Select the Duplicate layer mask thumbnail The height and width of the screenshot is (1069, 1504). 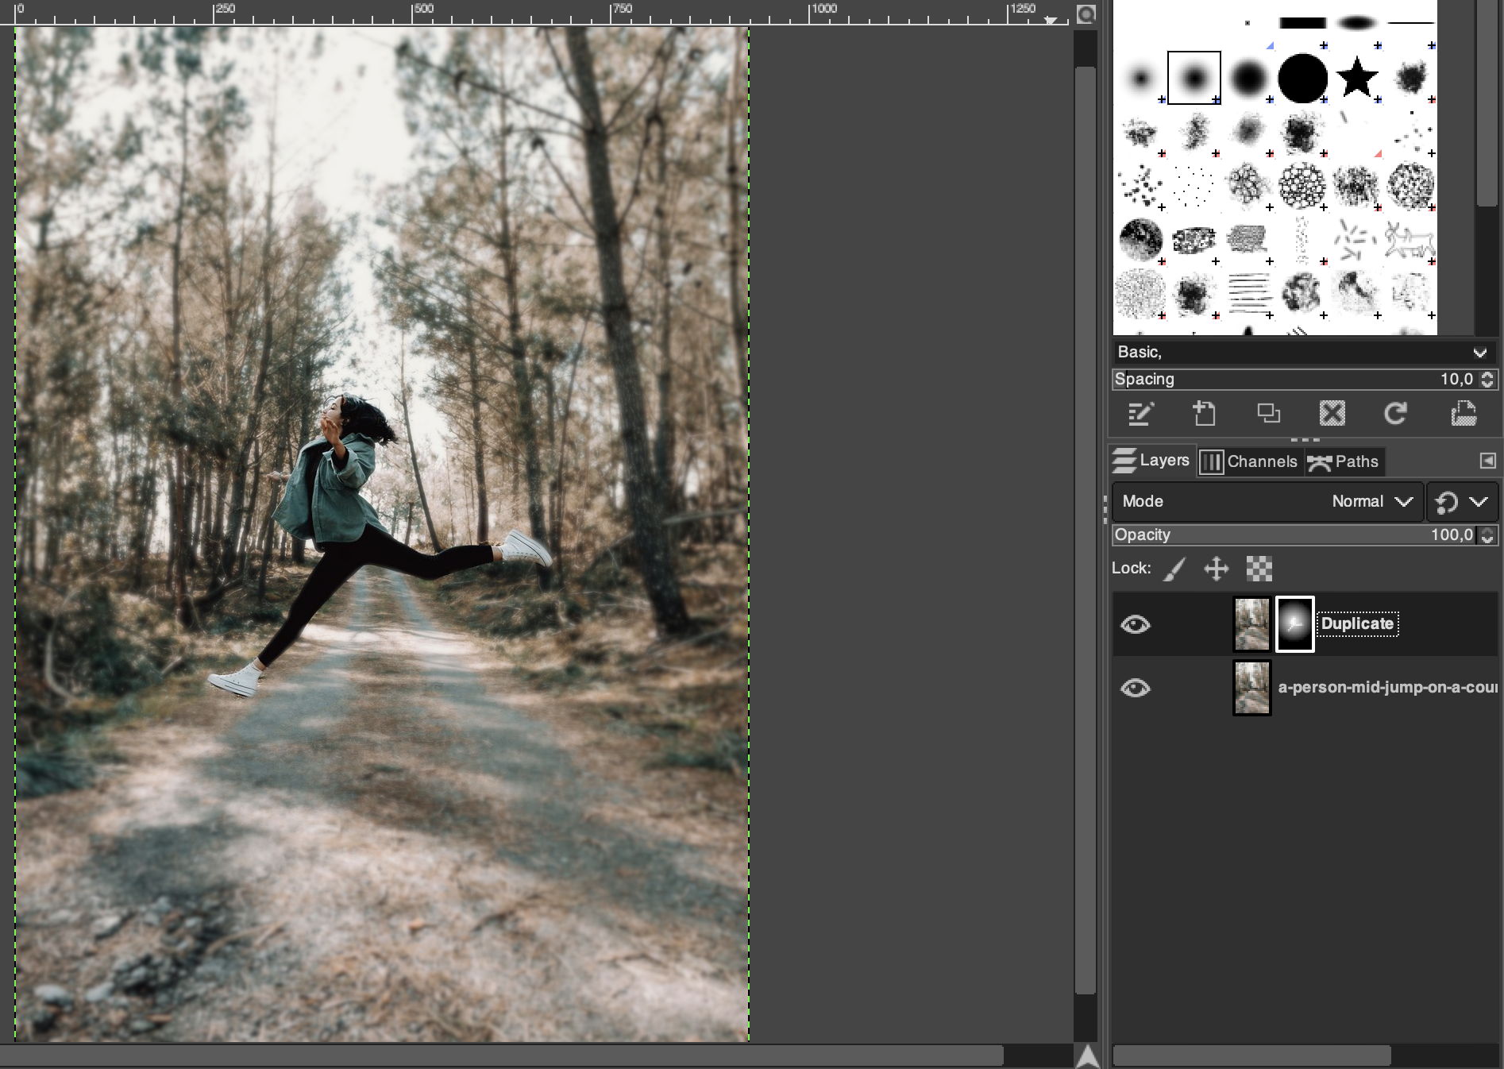(x=1294, y=624)
